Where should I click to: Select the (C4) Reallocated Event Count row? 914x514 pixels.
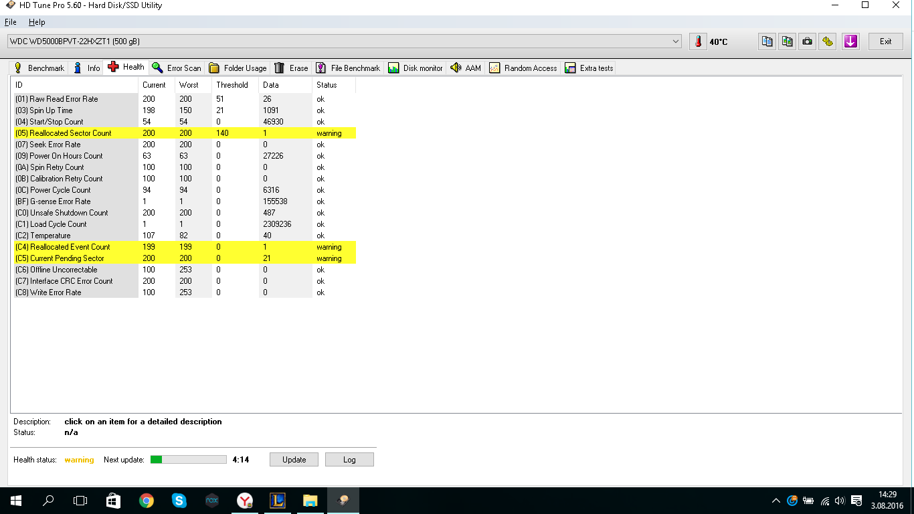pyautogui.click(x=183, y=247)
